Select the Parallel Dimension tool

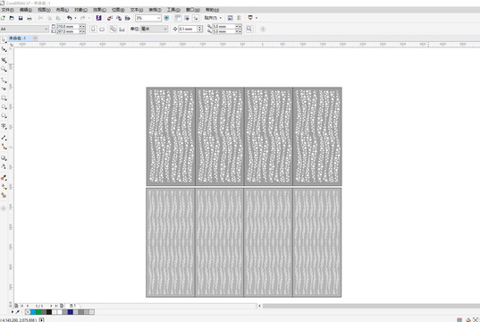(4, 138)
